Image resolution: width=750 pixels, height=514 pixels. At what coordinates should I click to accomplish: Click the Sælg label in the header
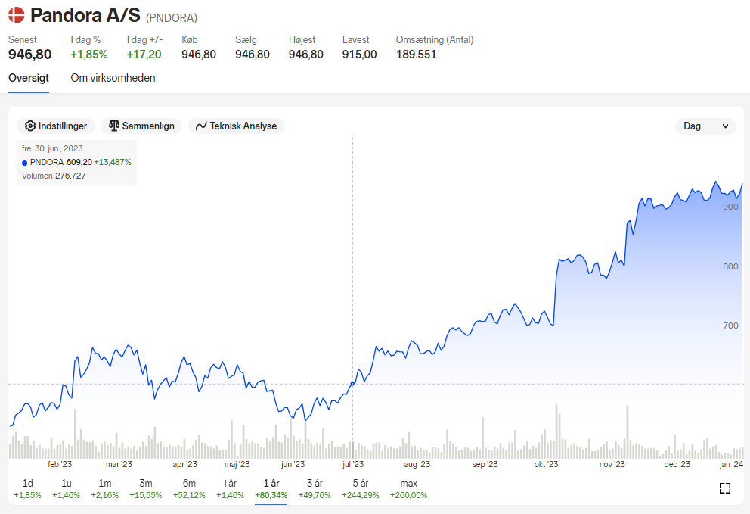click(x=246, y=40)
